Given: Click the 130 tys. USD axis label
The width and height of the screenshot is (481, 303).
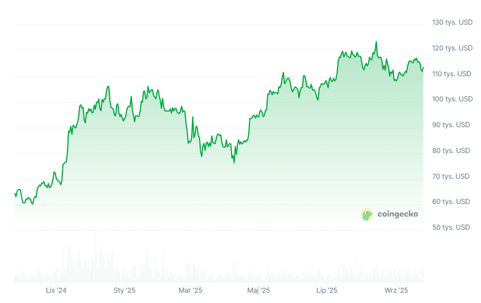Looking at the screenshot, I should [452, 23].
